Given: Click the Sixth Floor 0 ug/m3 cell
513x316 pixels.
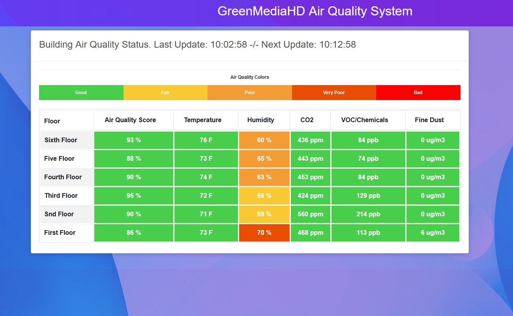Looking at the screenshot, I should (433, 140).
